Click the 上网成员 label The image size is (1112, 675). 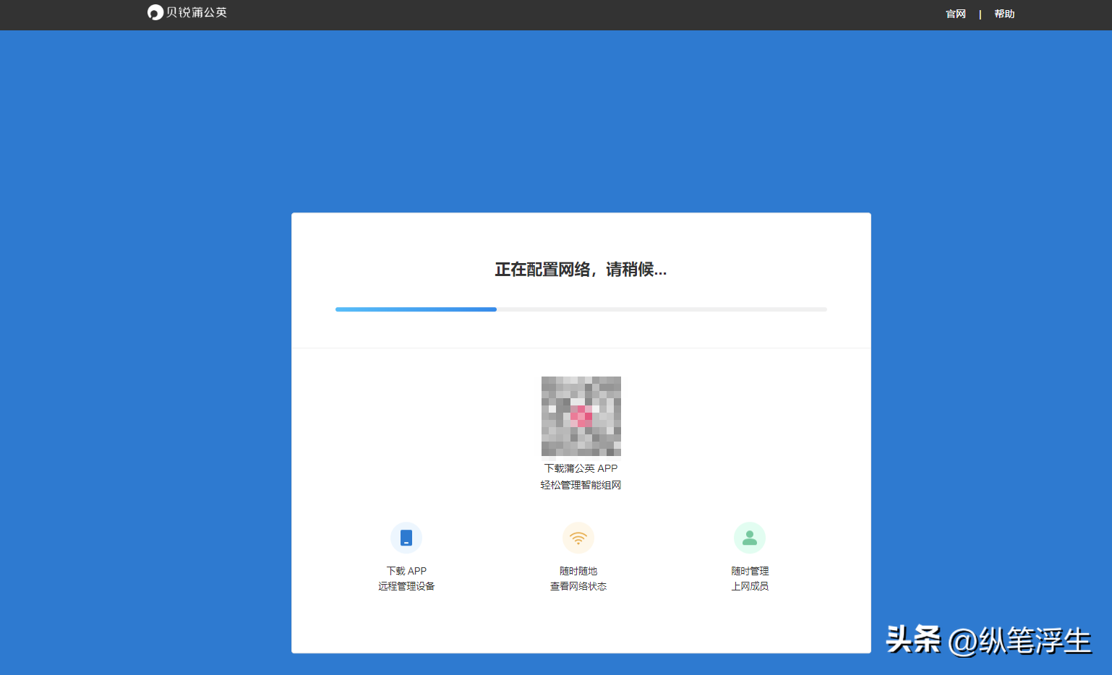[750, 586]
